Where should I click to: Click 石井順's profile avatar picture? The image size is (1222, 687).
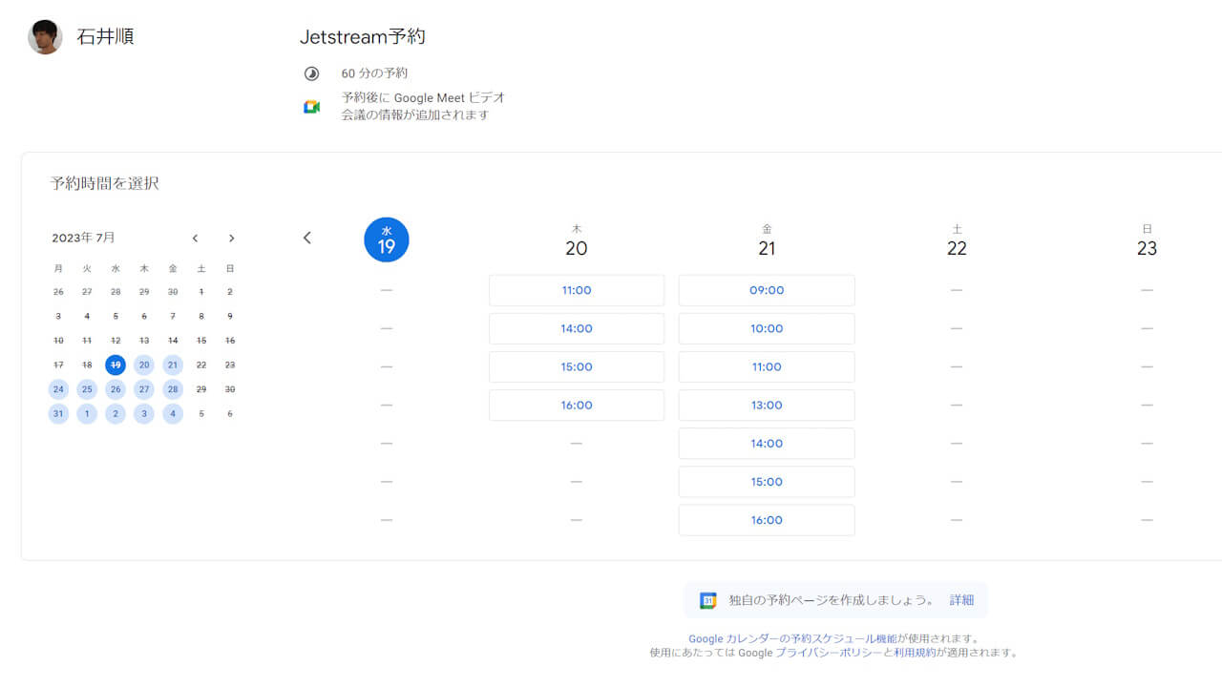44,35
